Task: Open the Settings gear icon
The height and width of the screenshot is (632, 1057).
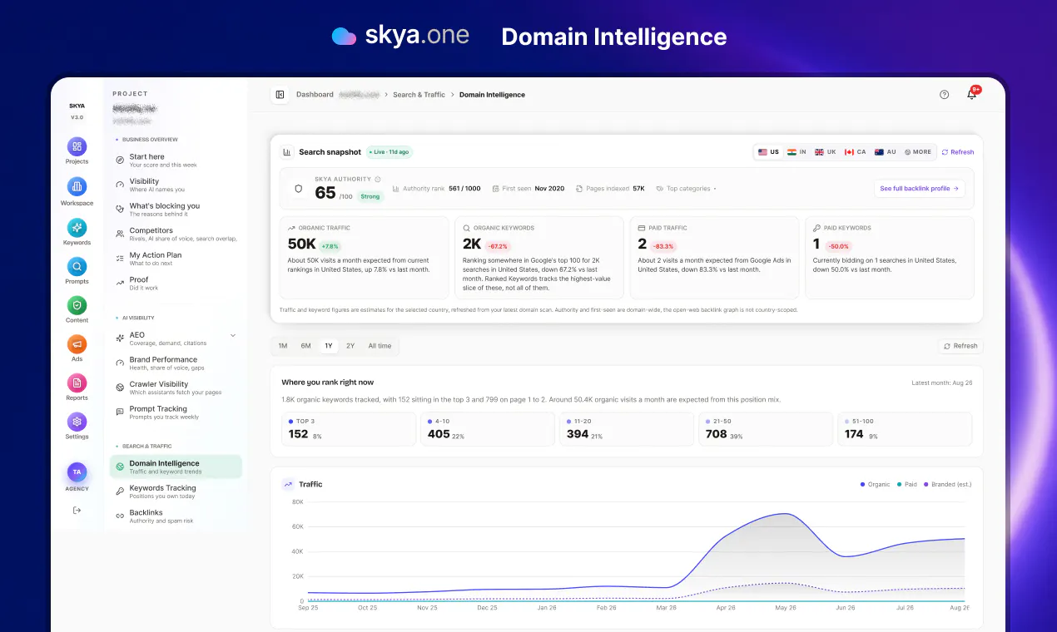Action: pos(77,422)
